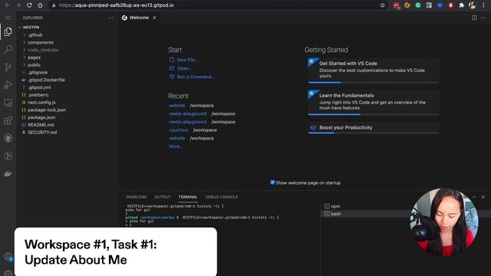Open the Chrome three-dot menu
The image size is (491, 276).
coord(483,5)
